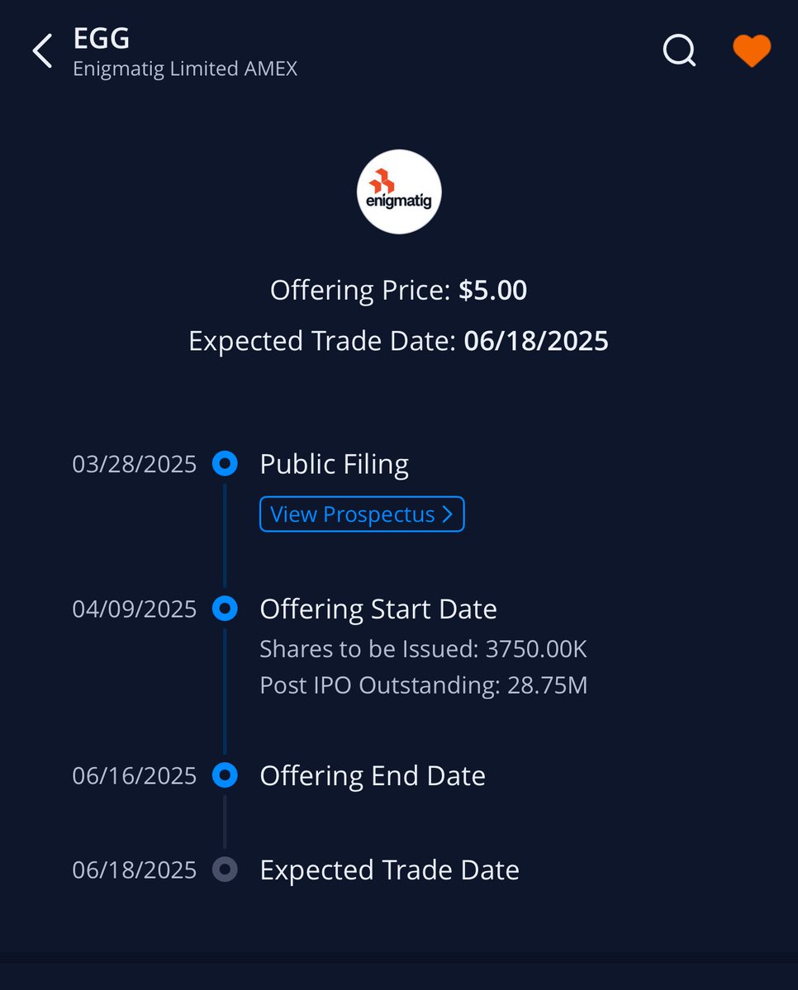Tap the Expected Trade Date 06/18/2025 headline
This screenshot has height=990, width=798.
399,341
